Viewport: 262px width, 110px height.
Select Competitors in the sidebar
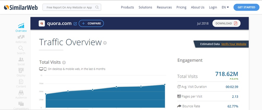point(21,106)
